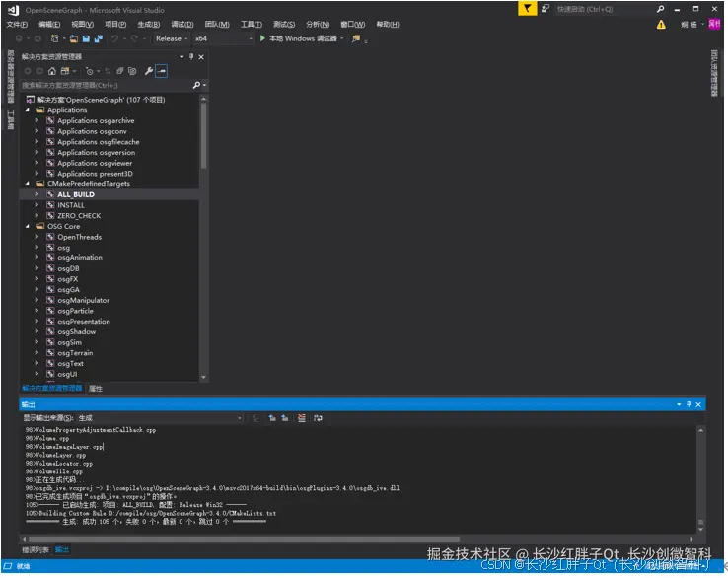Viewport: 728px width, 578px height.
Task: Toggle word wrap in the output panel
Action: point(318,418)
